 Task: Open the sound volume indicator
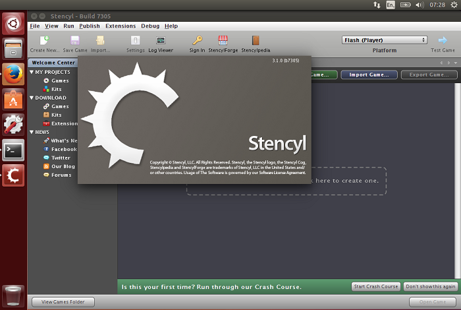420,5
